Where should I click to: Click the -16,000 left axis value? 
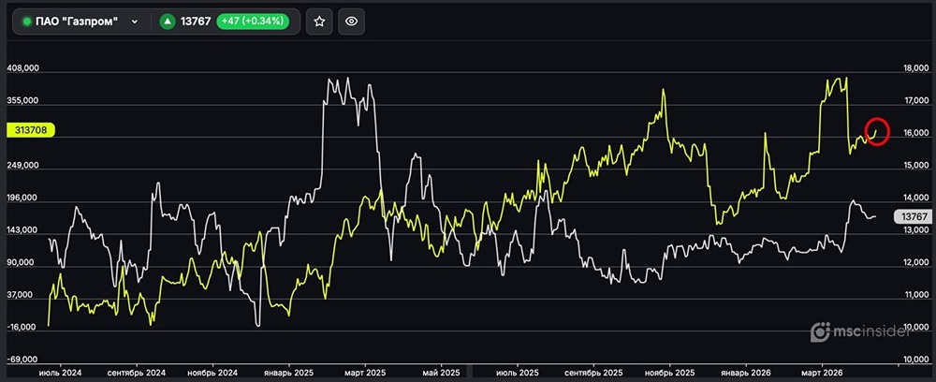coord(23,328)
